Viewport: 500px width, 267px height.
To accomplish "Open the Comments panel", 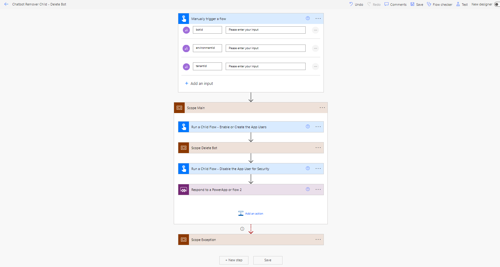I will [x=396, y=4].
